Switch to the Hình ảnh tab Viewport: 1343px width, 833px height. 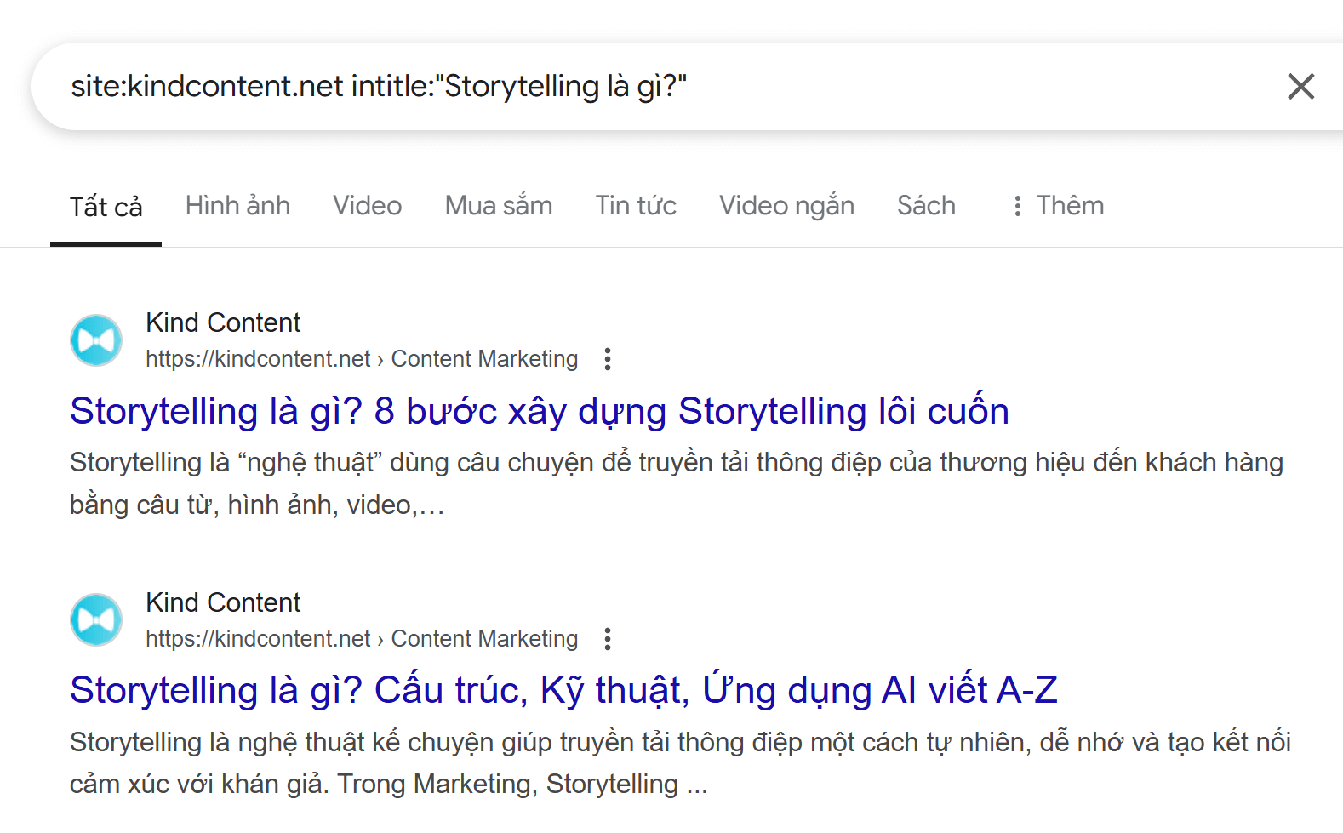(x=237, y=206)
